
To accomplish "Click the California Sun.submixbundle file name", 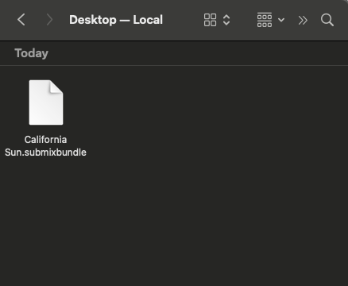I will [45, 146].
